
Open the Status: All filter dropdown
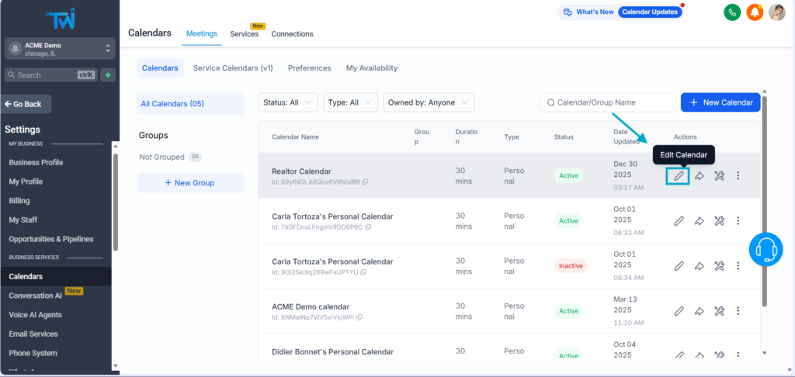288,102
